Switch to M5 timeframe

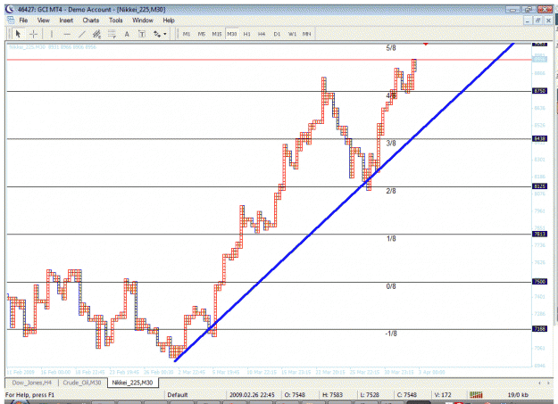[x=202, y=34]
